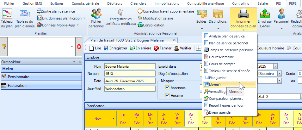Open Personnel ribbon icon
The width and height of the screenshot is (302, 130).
(x=281, y=14)
